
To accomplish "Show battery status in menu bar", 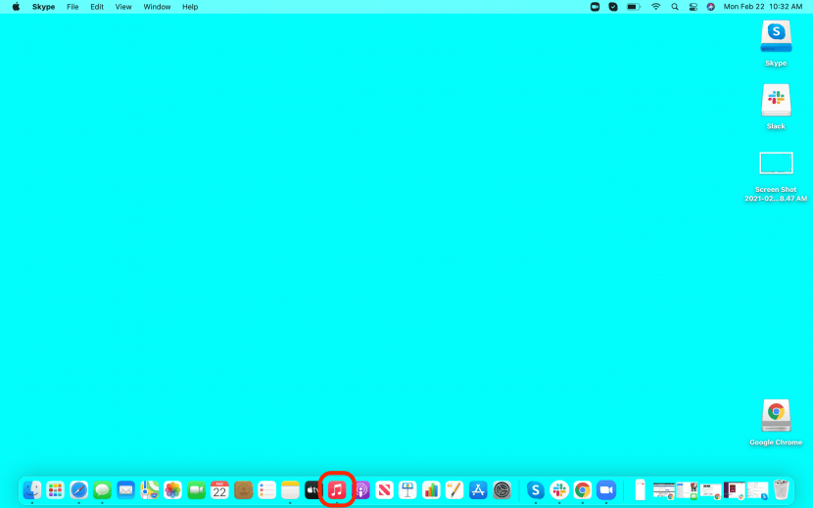I will click(x=634, y=7).
